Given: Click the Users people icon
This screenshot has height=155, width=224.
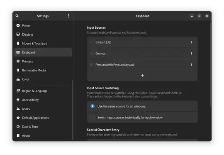Looking at the screenshot, I should point(18,109).
